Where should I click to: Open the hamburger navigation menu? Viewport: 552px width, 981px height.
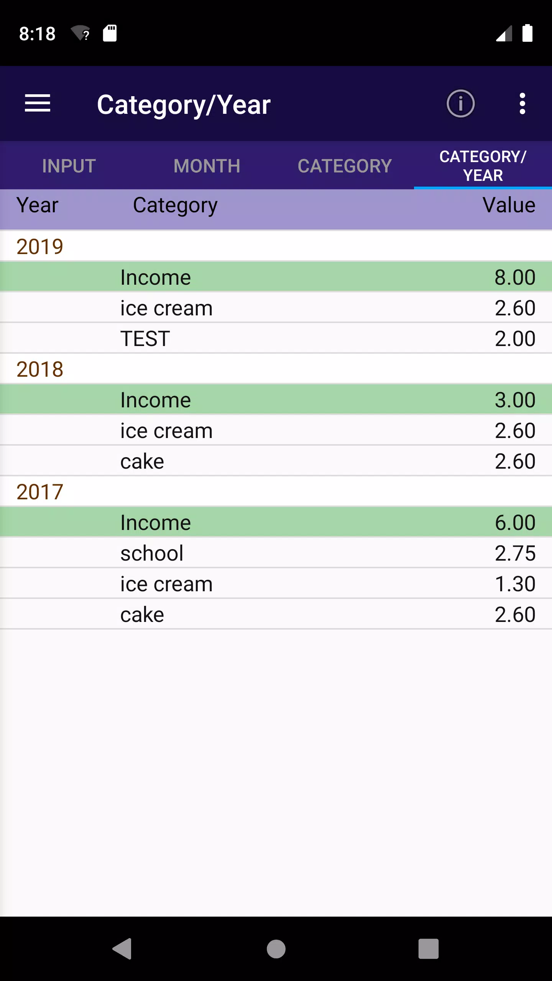tap(38, 103)
